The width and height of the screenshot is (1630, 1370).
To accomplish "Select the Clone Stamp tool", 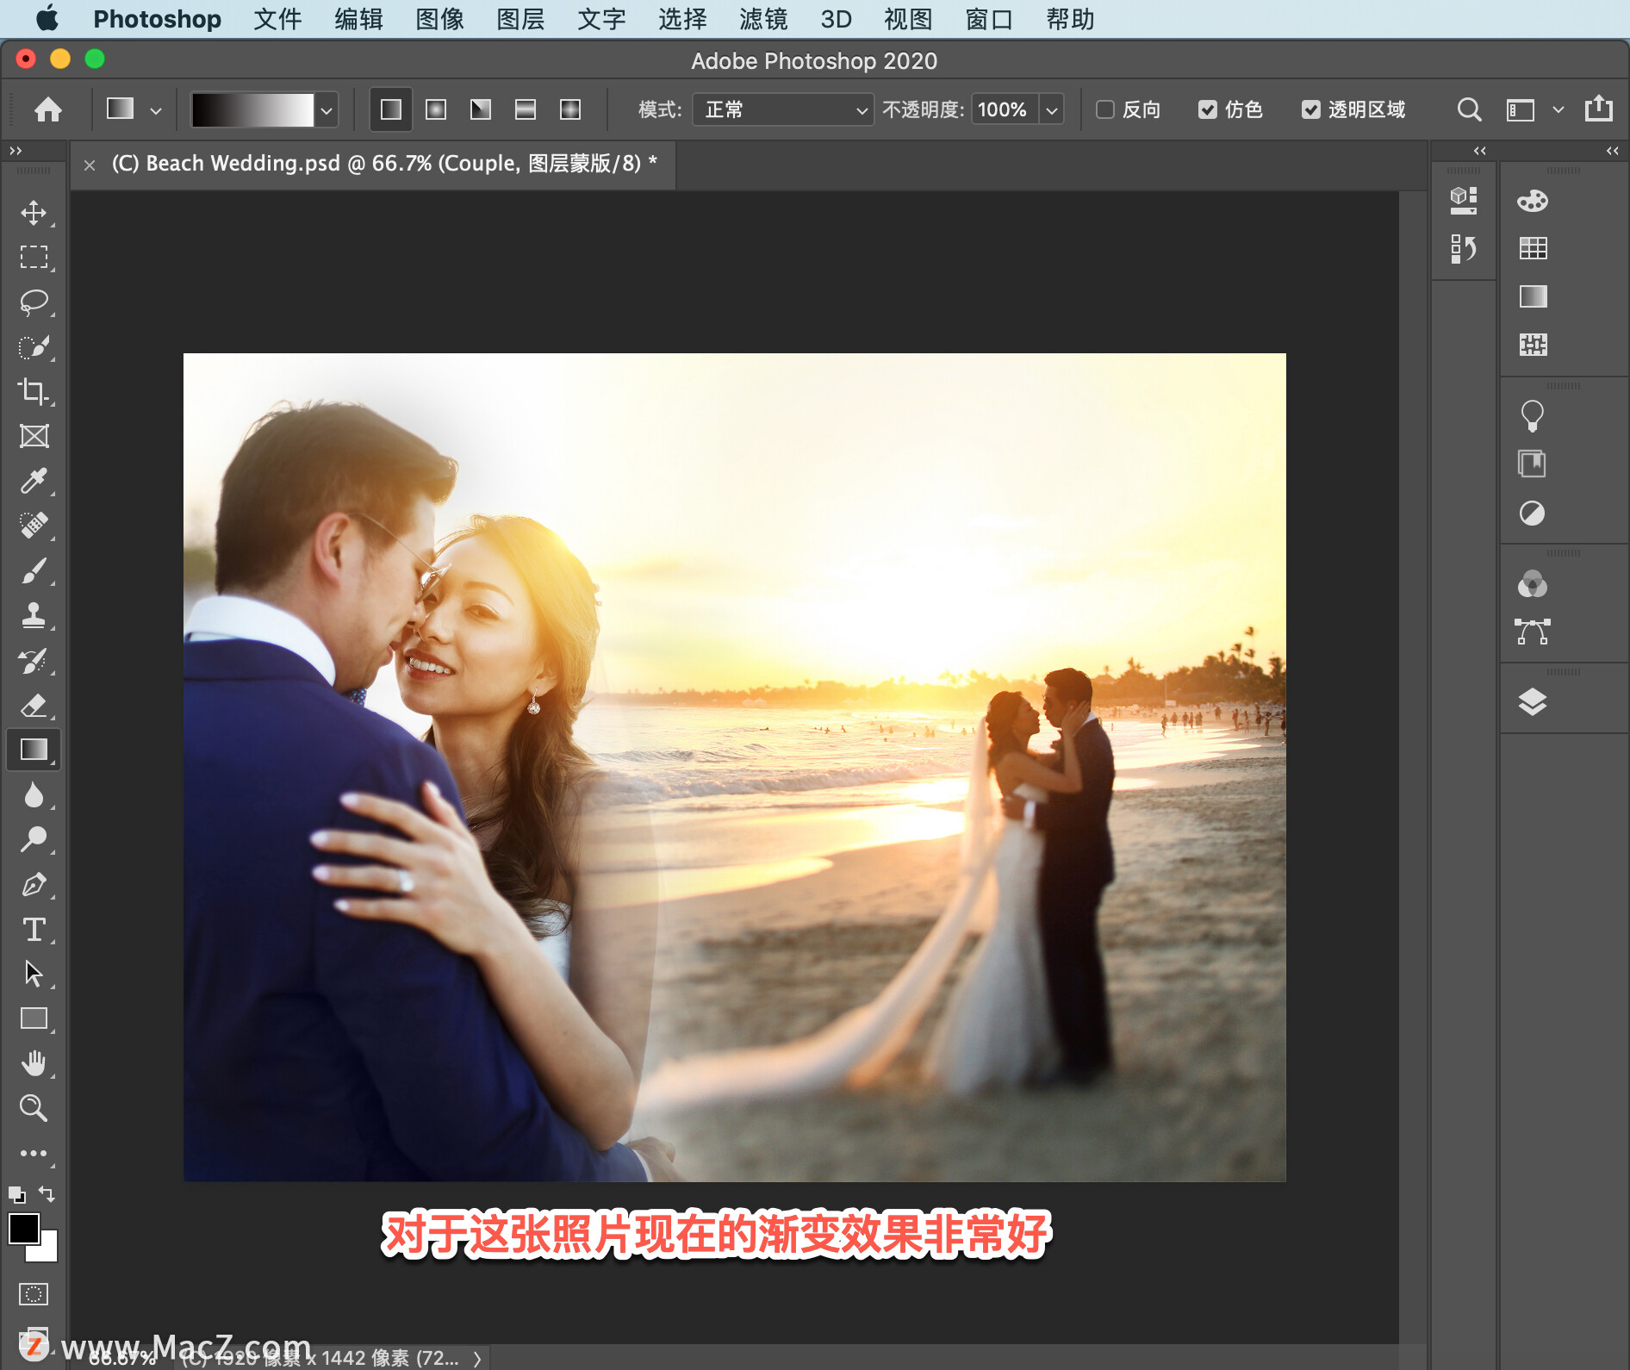I will coord(34,615).
